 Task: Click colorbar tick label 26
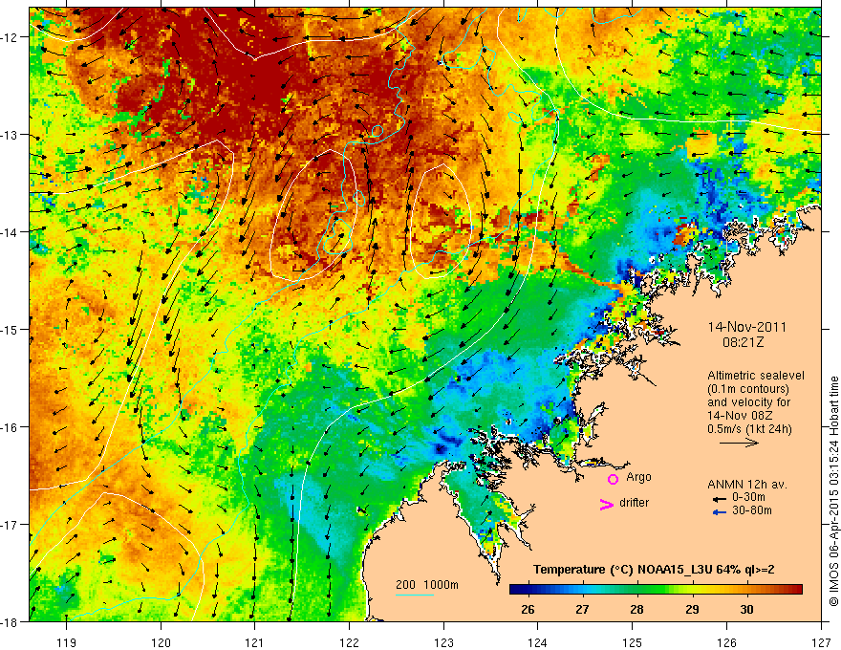[528, 609]
